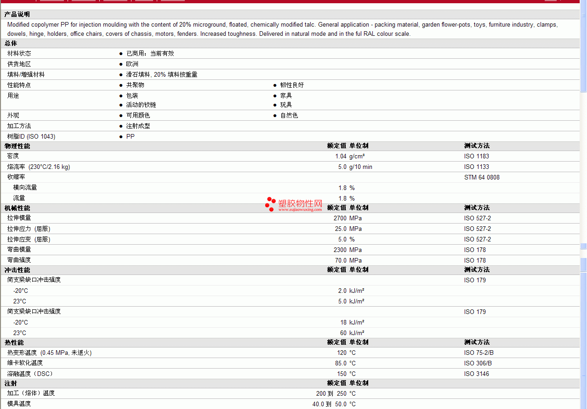Select the 弯曲强度 row label
Image resolution: width=587 pixels, height=409 pixels.
point(19,260)
